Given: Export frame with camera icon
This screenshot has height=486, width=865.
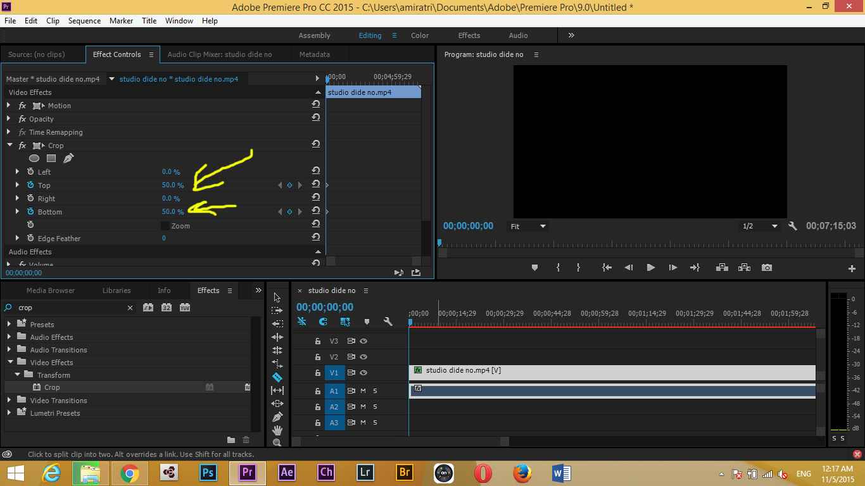Looking at the screenshot, I should coord(767,268).
